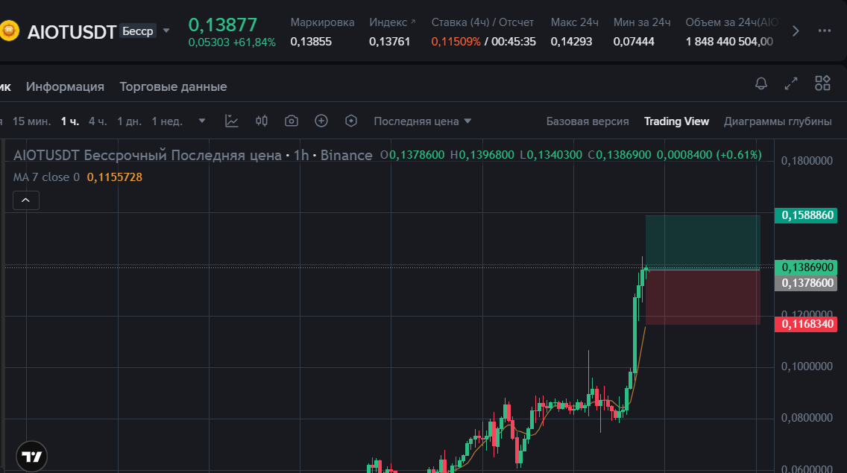Click the gray price label 0,1378600
Image resolution: width=847 pixels, height=473 pixels.
tap(806, 283)
